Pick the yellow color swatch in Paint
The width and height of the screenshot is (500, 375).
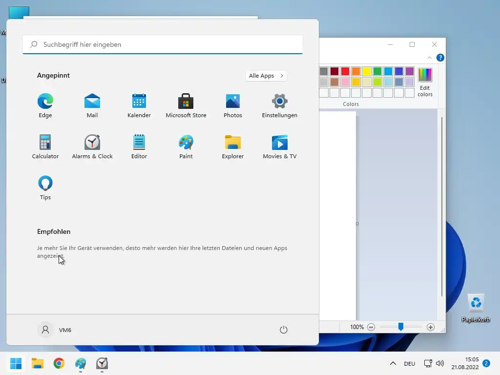[367, 71]
